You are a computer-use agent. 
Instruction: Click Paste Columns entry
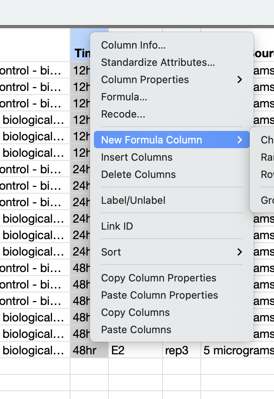click(x=136, y=330)
